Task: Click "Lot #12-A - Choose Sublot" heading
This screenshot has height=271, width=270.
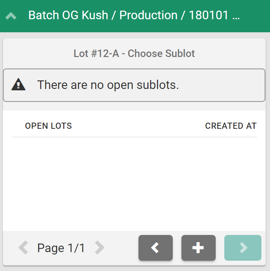Action: [x=134, y=54]
